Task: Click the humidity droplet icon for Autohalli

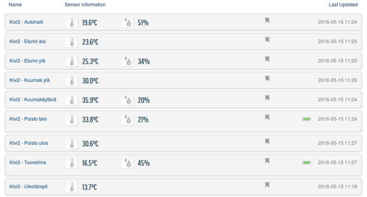Action: click(x=128, y=22)
